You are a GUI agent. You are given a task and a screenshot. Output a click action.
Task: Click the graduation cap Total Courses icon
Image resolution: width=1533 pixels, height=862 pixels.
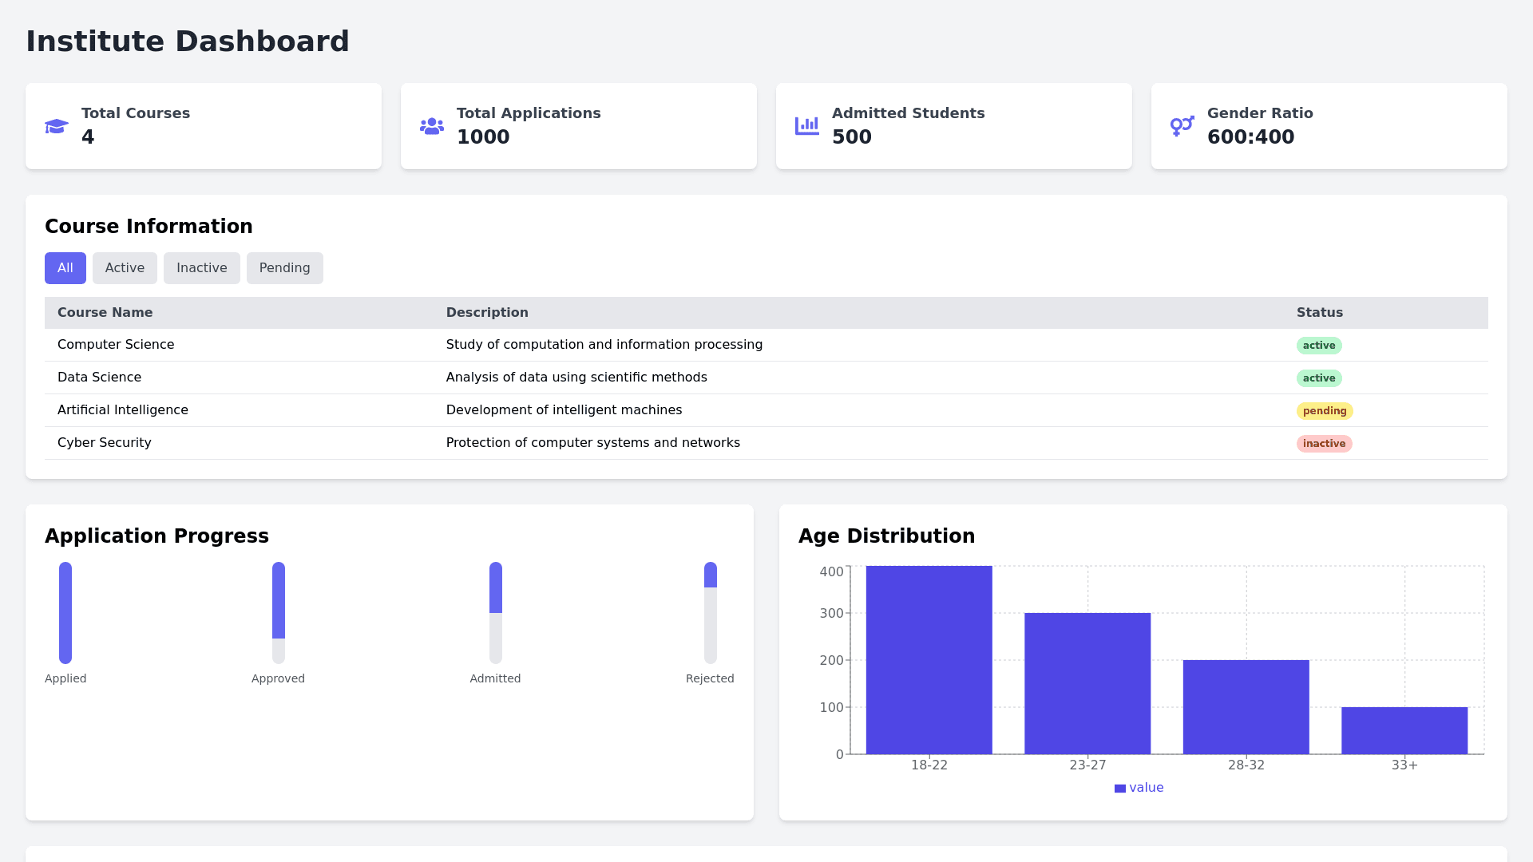pos(57,126)
